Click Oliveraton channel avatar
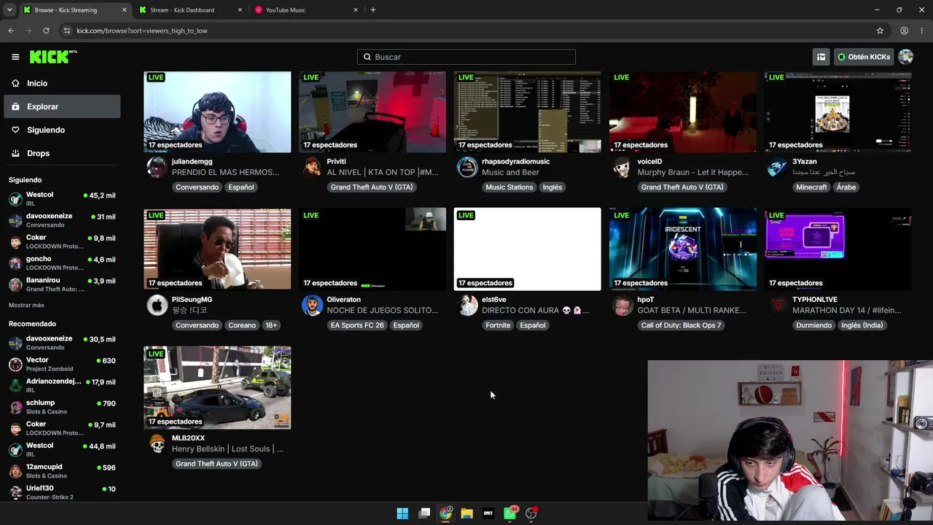Viewport: 933px width, 525px height. click(312, 306)
